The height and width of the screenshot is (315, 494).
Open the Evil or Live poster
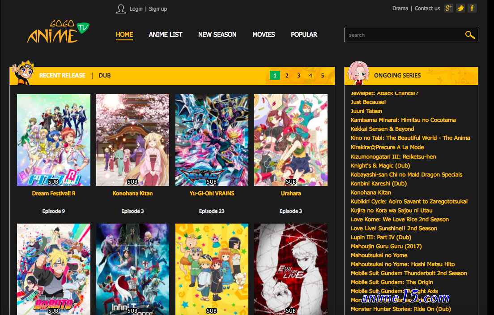coord(291,269)
